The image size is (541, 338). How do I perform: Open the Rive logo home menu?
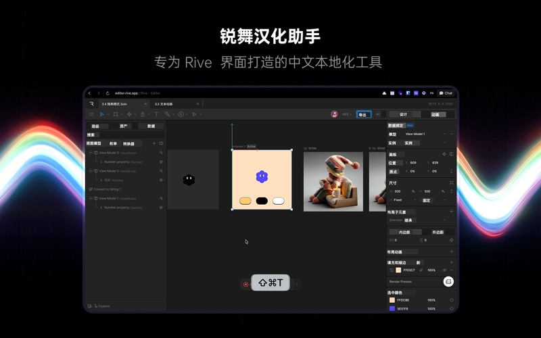tap(91, 104)
